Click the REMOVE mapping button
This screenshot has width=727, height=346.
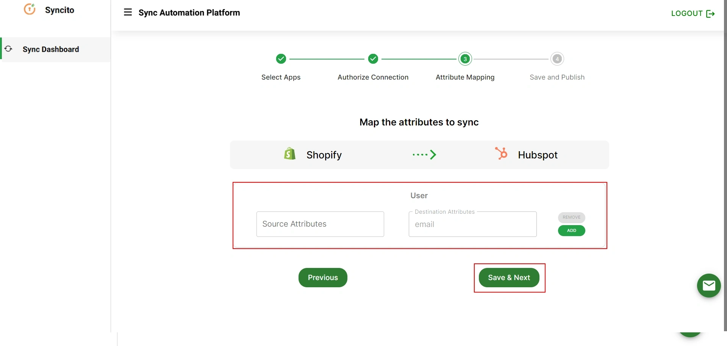click(x=571, y=218)
